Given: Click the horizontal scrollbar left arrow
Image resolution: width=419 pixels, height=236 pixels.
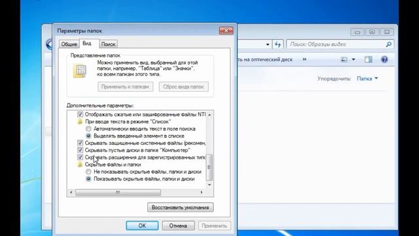Looking at the screenshot, I should coord(71,192).
